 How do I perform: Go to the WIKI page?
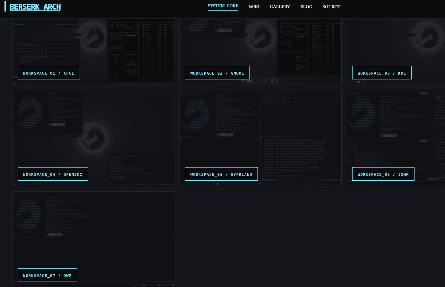[x=254, y=7]
